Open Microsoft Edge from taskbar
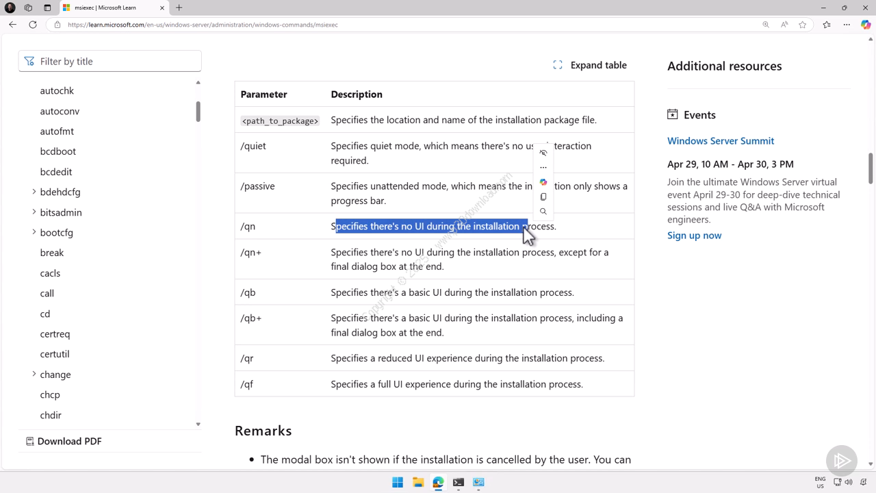The width and height of the screenshot is (876, 493). coord(438,482)
